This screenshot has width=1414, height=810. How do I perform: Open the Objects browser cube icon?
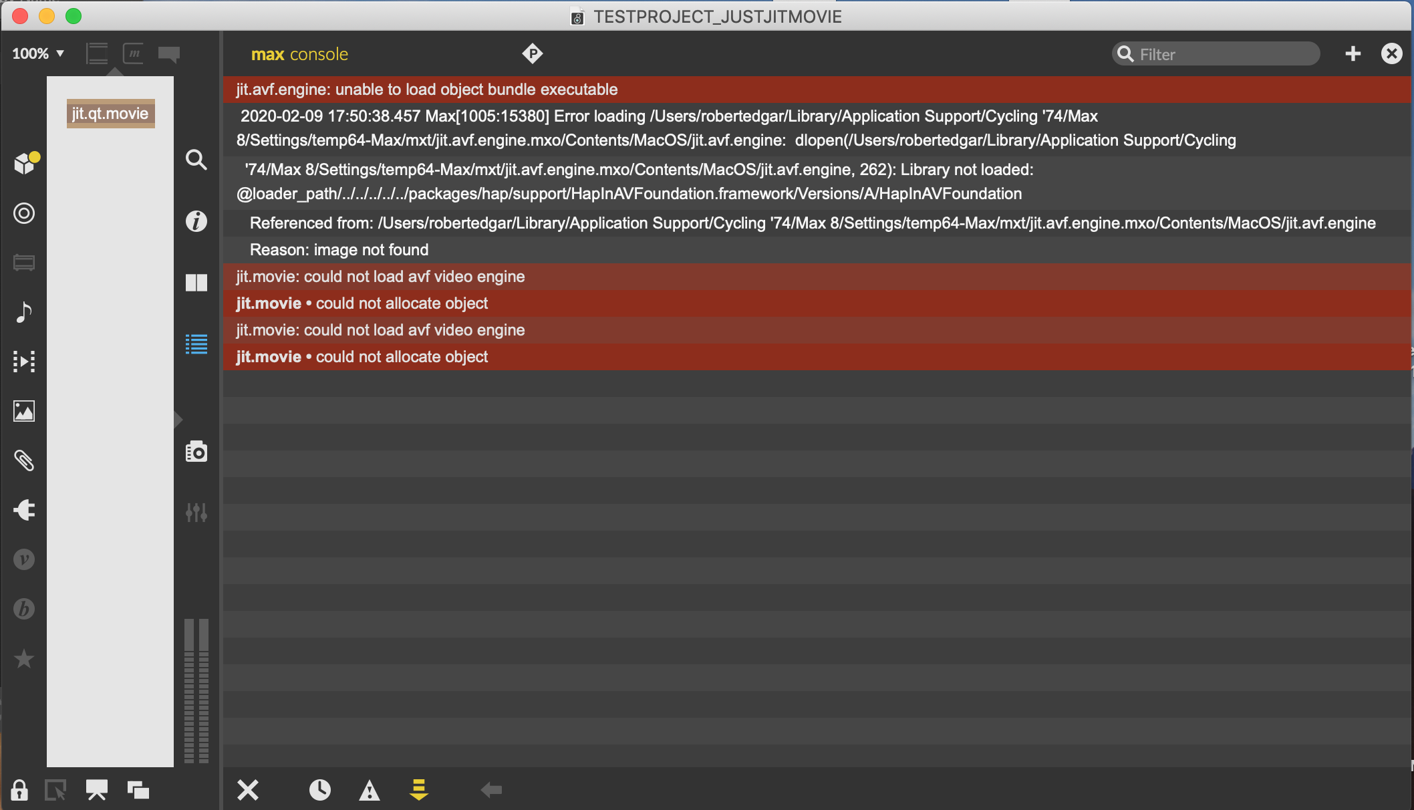[25, 162]
